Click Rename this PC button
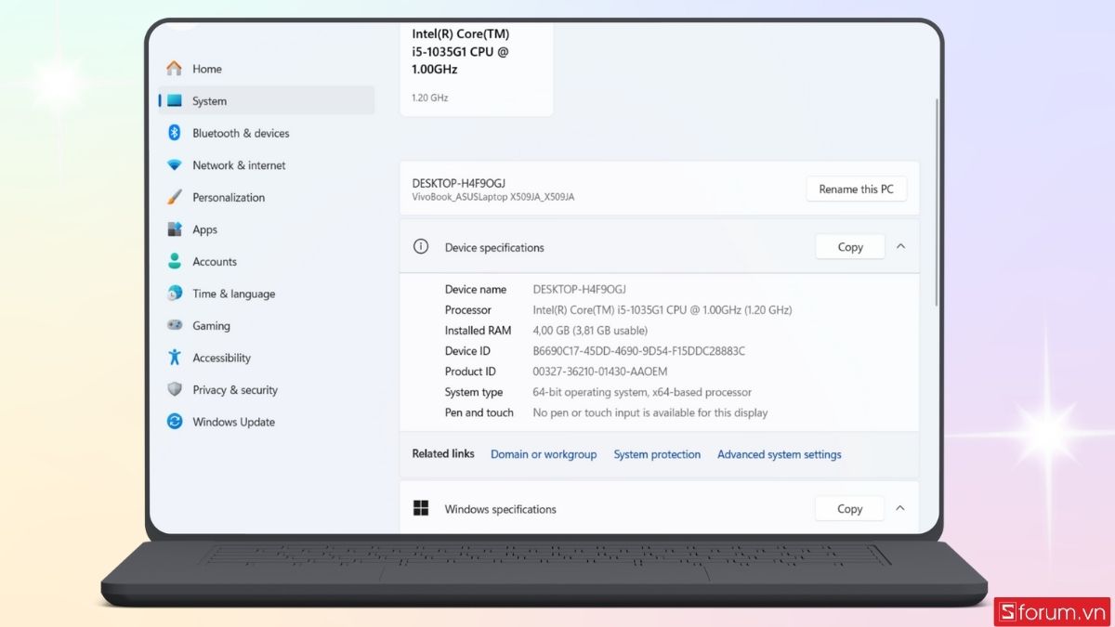Viewport: 1115px width, 627px height. coord(856,189)
